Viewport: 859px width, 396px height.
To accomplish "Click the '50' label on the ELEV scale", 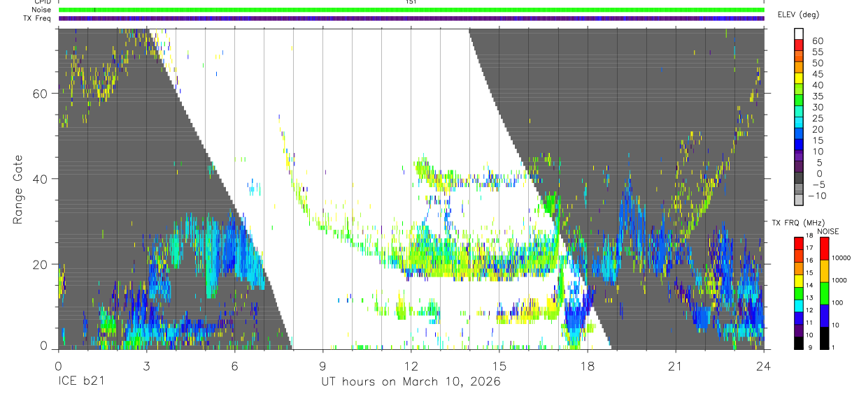I will (817, 63).
